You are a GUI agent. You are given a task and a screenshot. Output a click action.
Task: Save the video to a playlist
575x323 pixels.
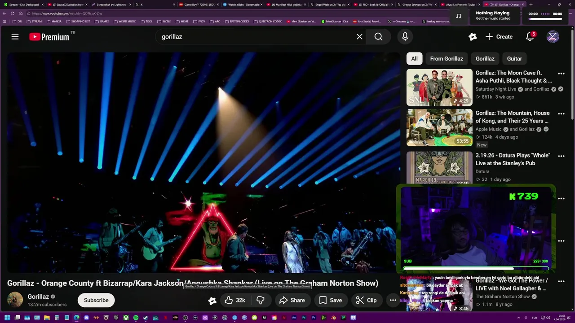tap(330, 300)
